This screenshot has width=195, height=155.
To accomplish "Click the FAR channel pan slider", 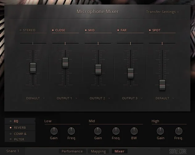I will tap(130, 43).
